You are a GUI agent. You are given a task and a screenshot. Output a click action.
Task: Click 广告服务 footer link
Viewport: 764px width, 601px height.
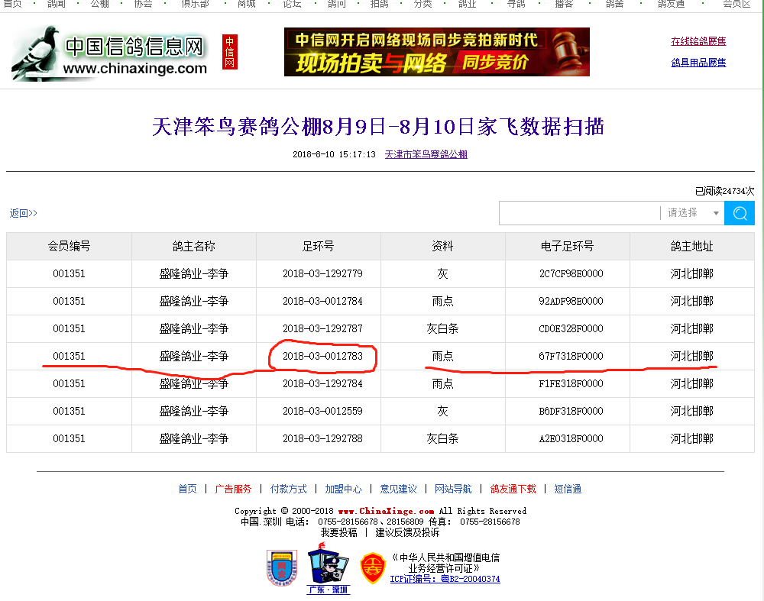pos(233,489)
